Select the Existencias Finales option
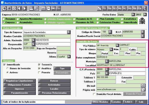149x105 pixels. (x=97, y=23)
